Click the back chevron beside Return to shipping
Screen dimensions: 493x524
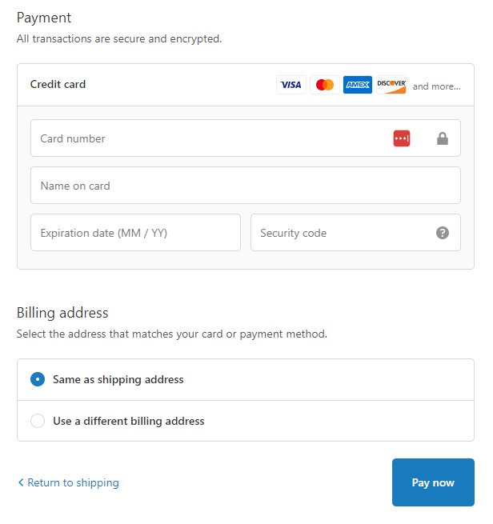coord(21,483)
